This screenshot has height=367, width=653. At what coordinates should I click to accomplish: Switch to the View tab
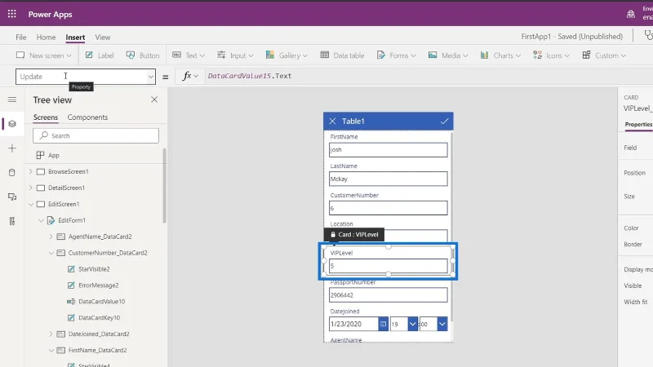pos(103,37)
